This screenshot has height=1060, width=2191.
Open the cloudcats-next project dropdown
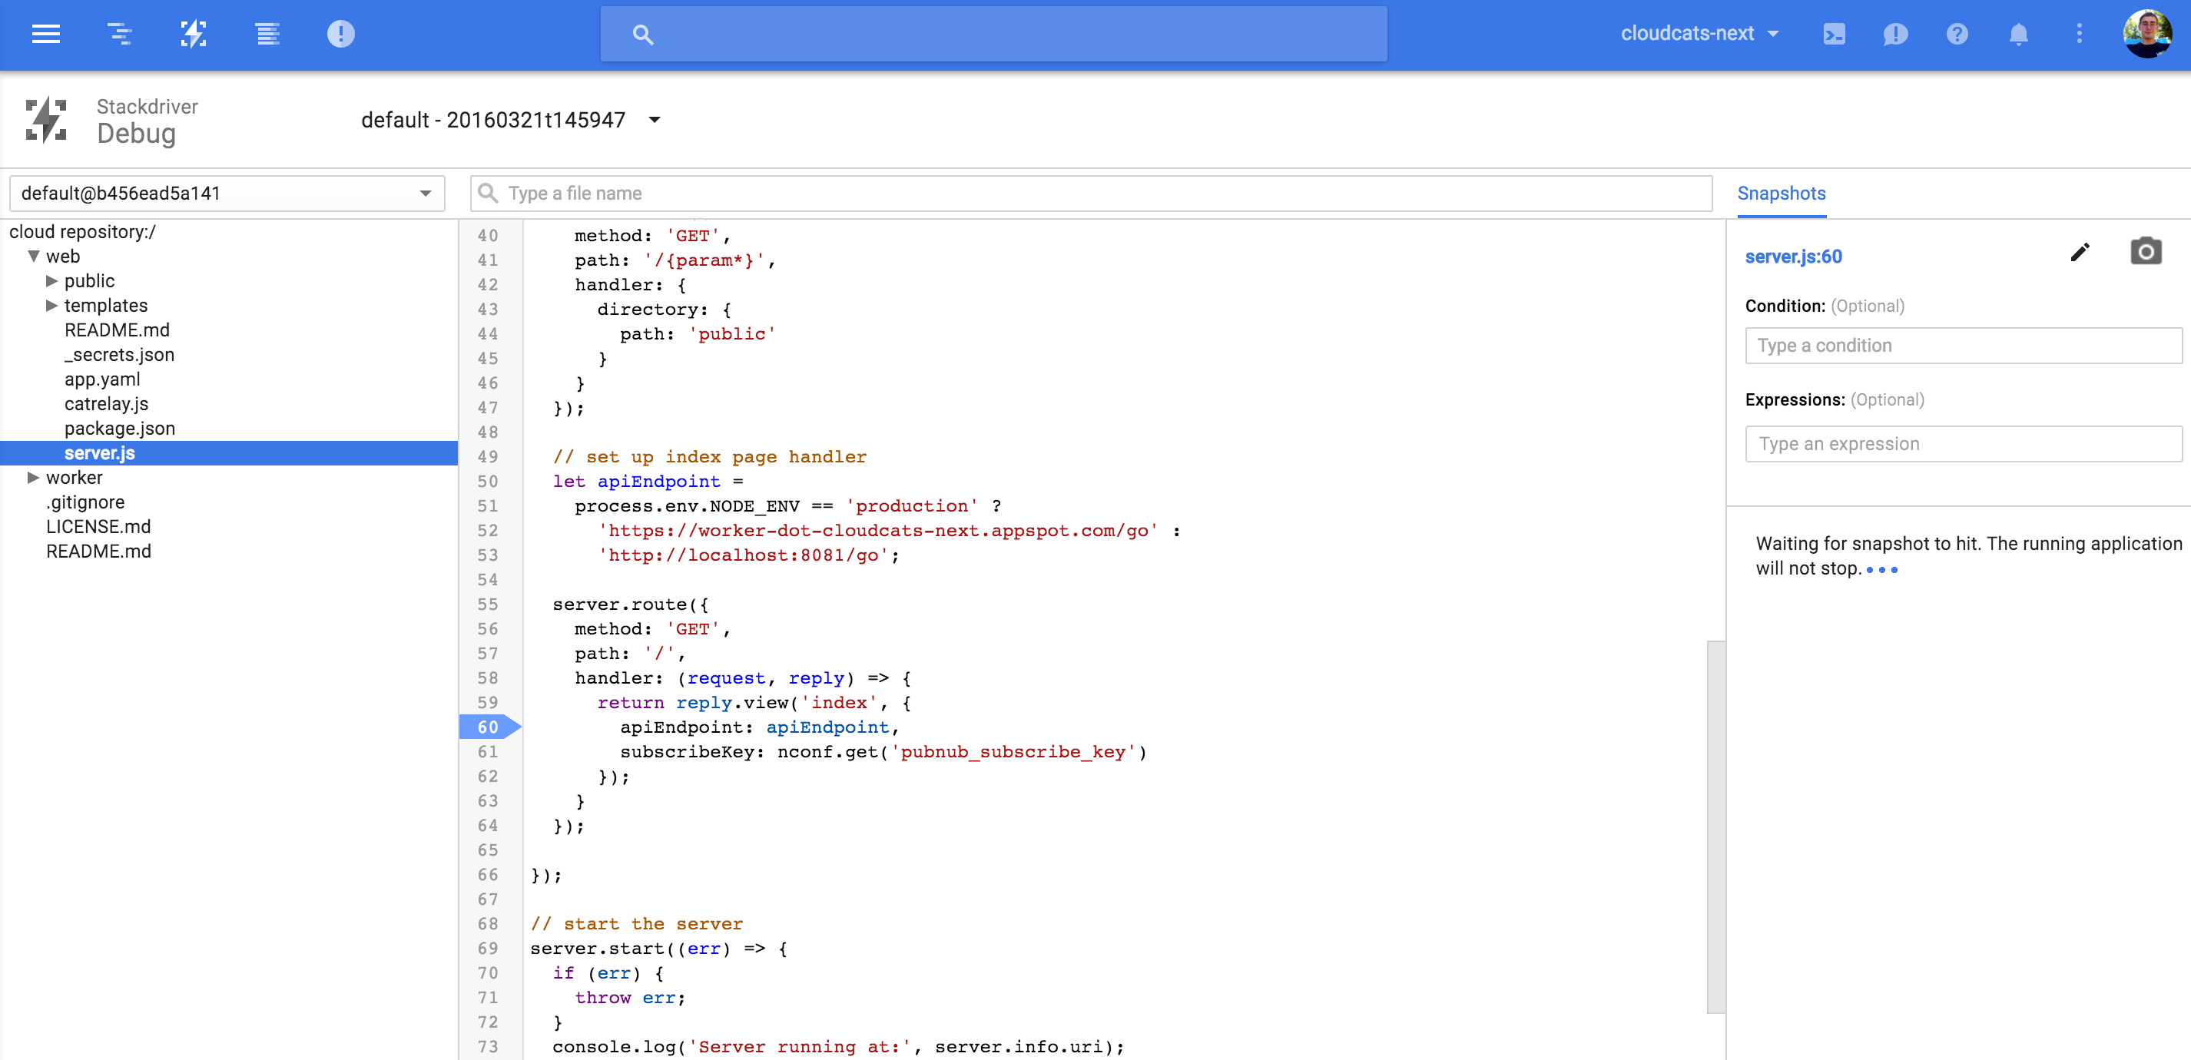1699,34
